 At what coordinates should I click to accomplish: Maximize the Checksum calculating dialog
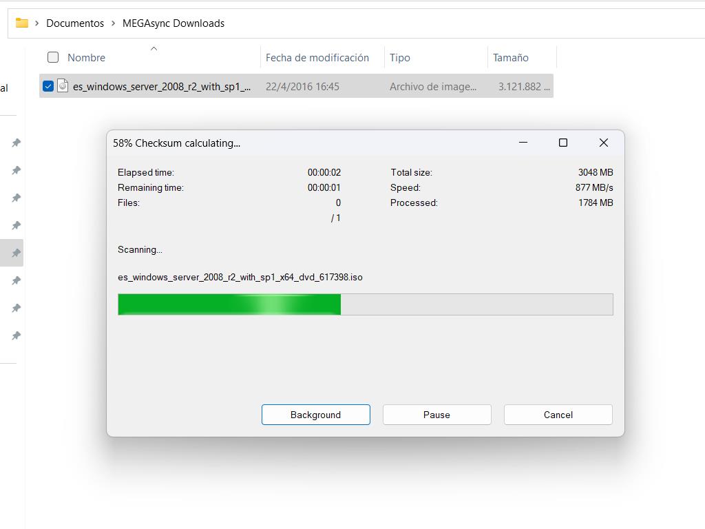click(x=563, y=143)
